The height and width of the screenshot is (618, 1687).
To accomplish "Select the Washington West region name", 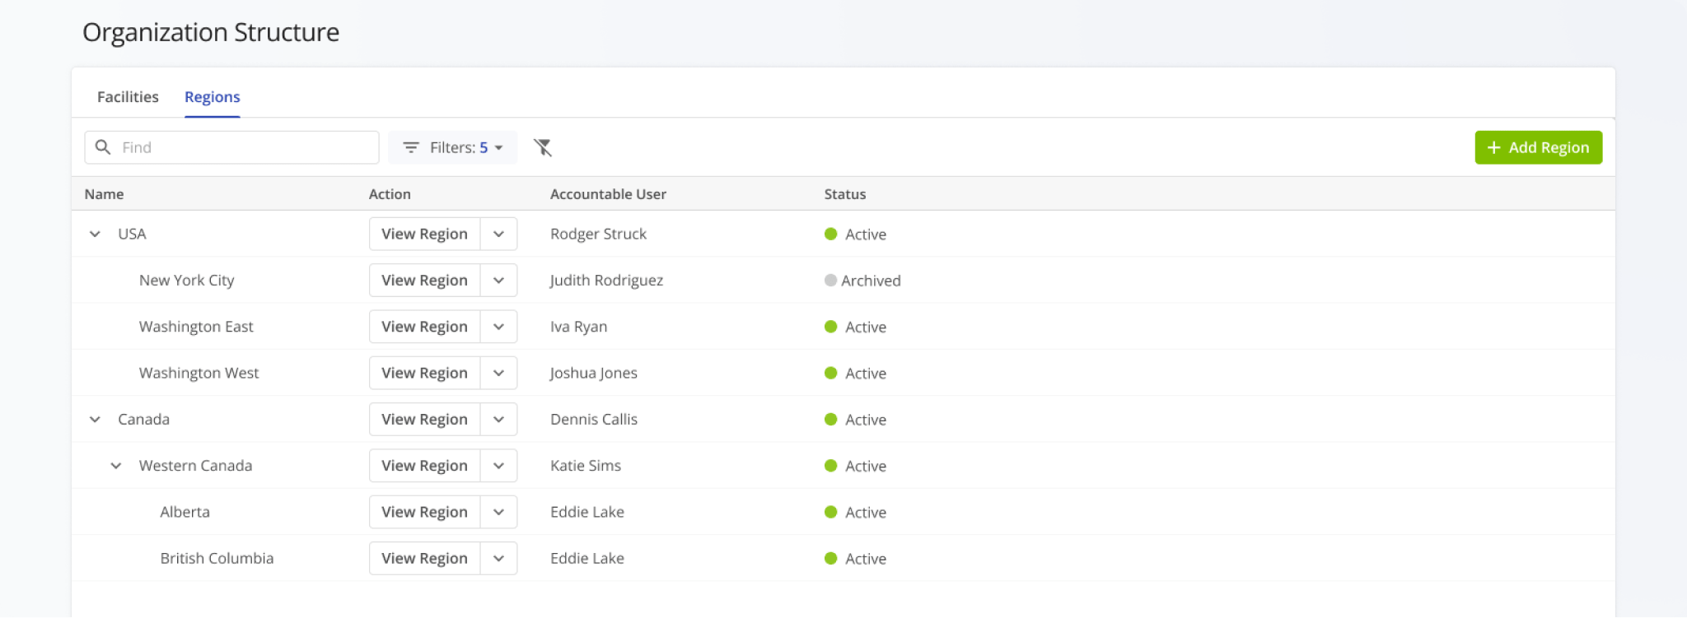I will pyautogui.click(x=199, y=374).
